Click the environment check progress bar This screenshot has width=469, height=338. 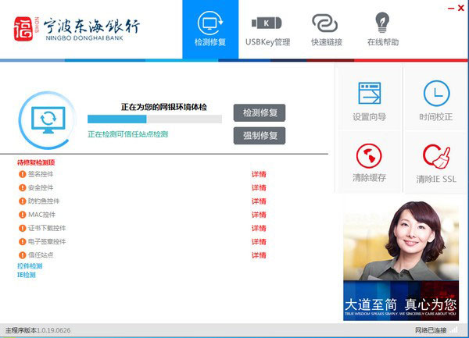click(x=154, y=119)
